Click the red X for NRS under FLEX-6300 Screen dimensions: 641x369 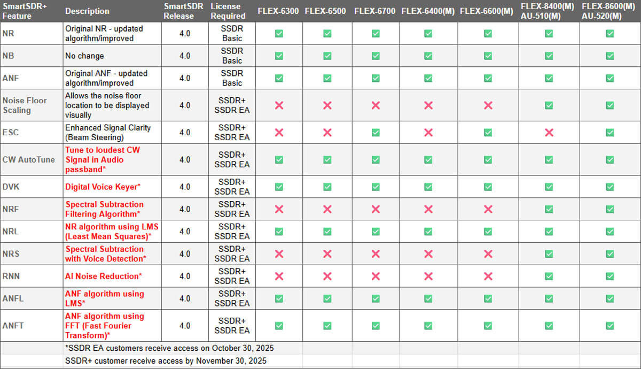click(x=279, y=253)
